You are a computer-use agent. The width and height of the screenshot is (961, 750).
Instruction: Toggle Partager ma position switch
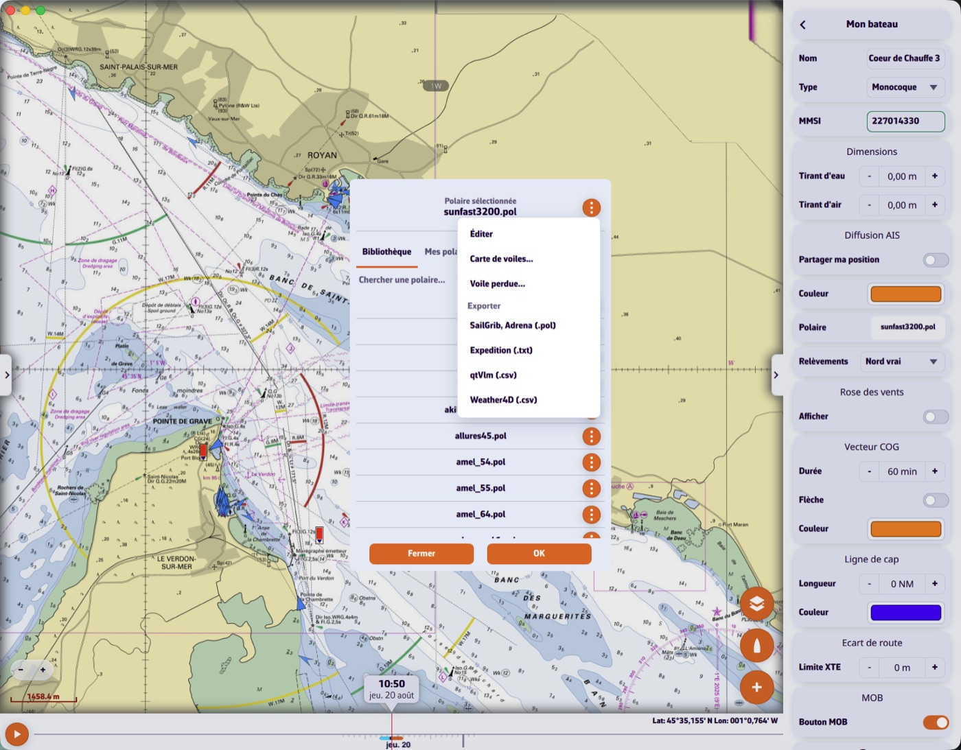tap(936, 260)
